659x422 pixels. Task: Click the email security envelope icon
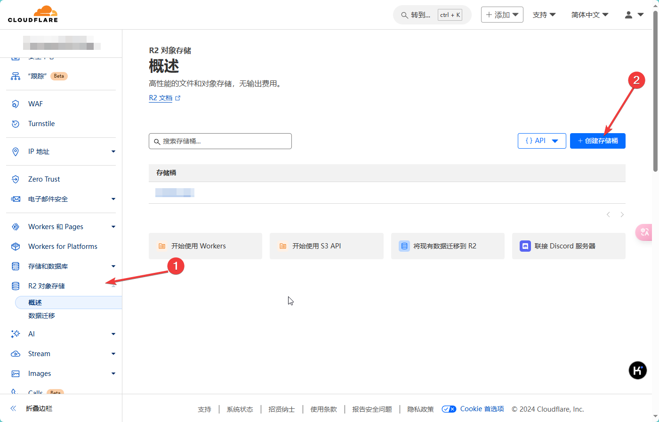(x=16, y=199)
